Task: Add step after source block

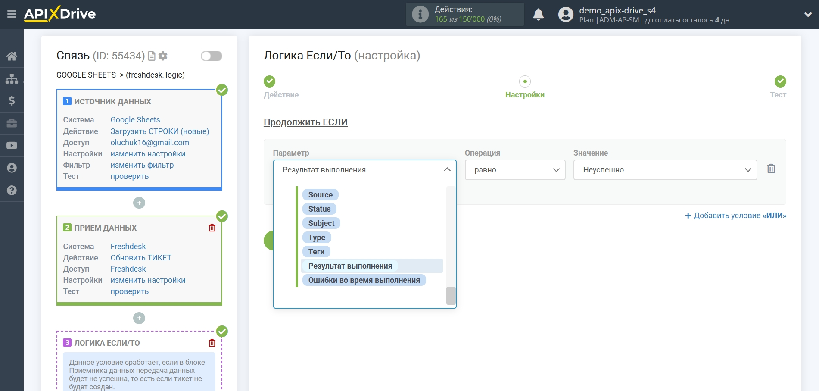Action: (139, 203)
